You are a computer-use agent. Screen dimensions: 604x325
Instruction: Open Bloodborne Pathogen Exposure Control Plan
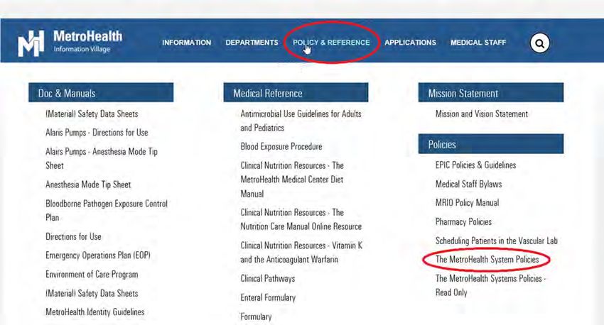[x=107, y=210]
